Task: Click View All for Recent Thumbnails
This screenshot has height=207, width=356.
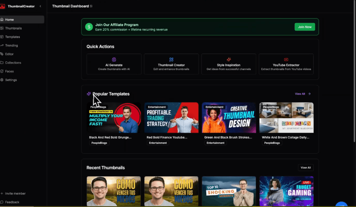Action: point(305,168)
